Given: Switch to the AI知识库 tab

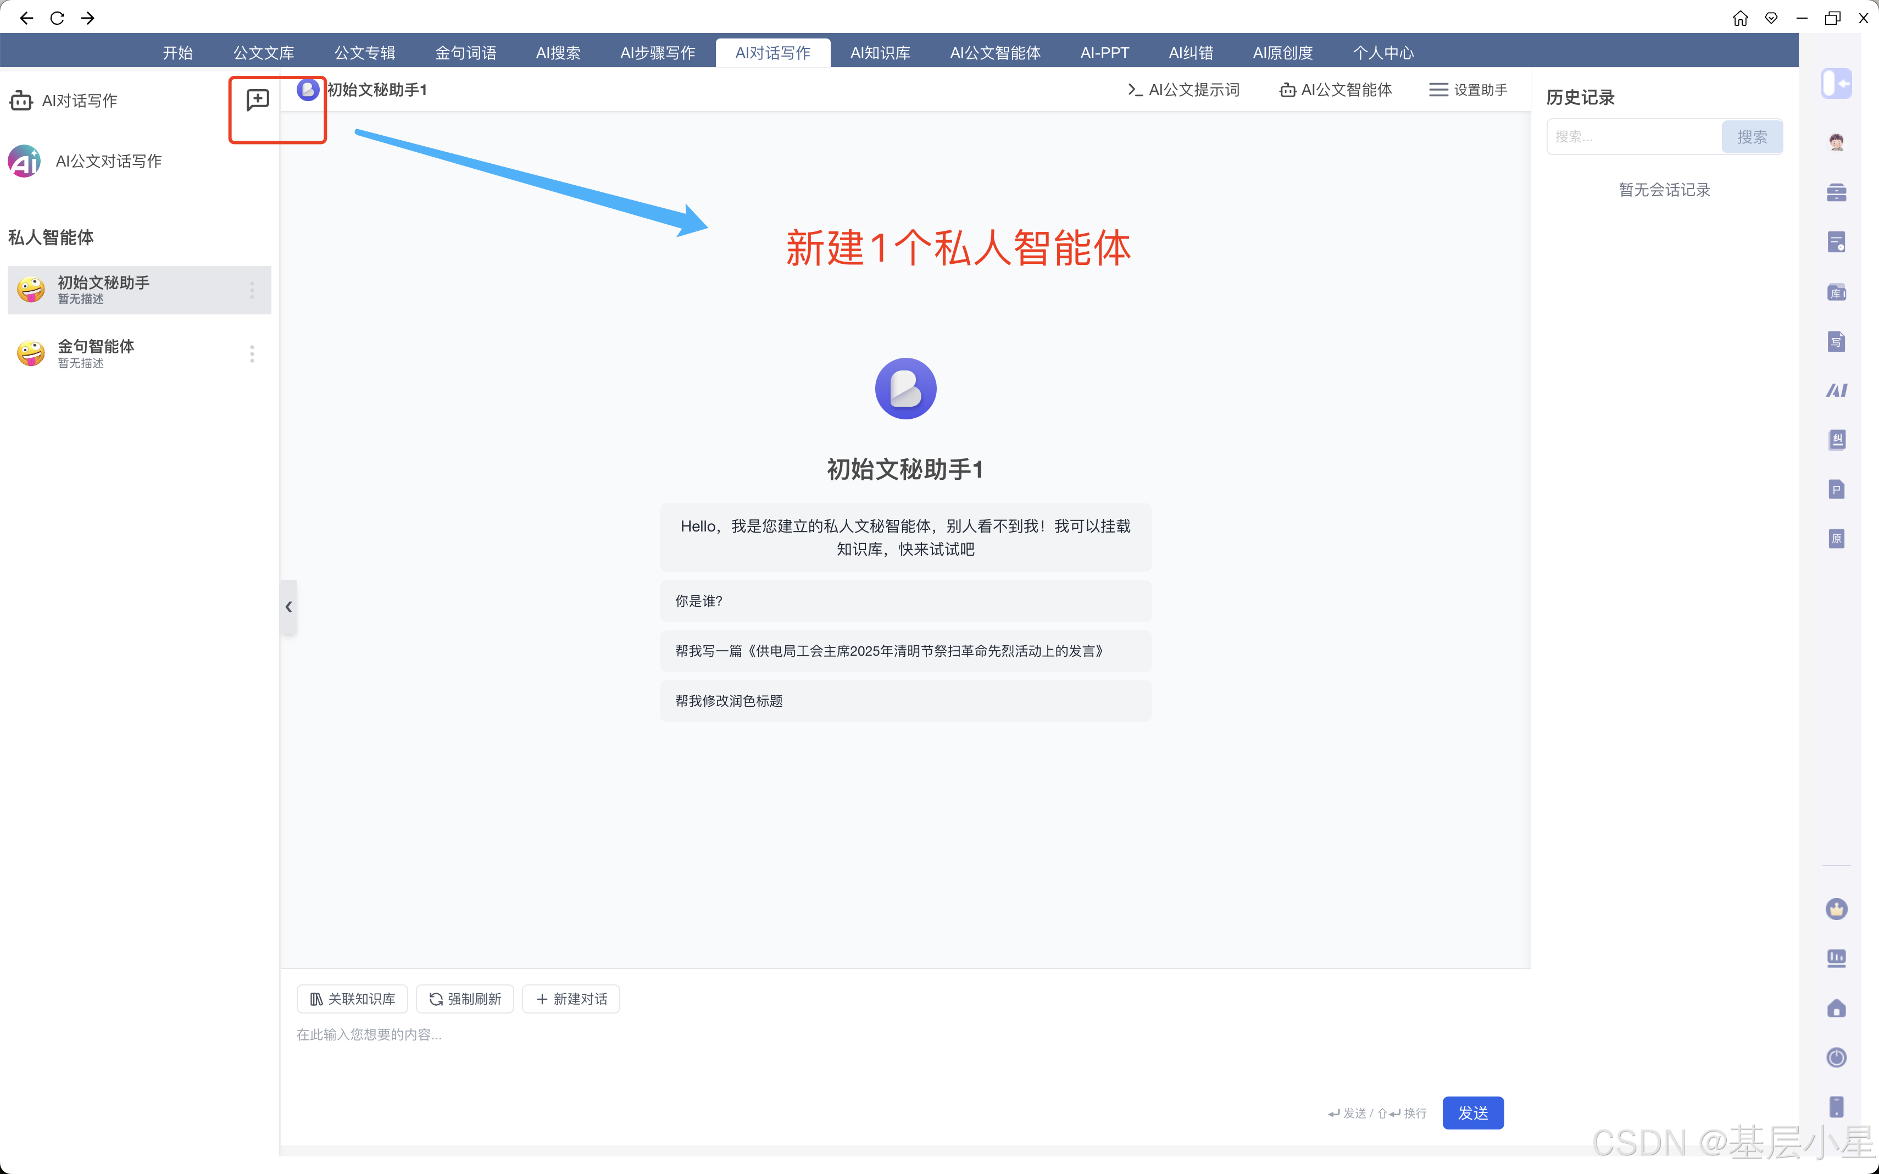Looking at the screenshot, I should (x=880, y=53).
